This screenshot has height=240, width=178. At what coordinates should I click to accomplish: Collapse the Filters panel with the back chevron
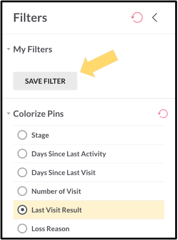click(155, 18)
